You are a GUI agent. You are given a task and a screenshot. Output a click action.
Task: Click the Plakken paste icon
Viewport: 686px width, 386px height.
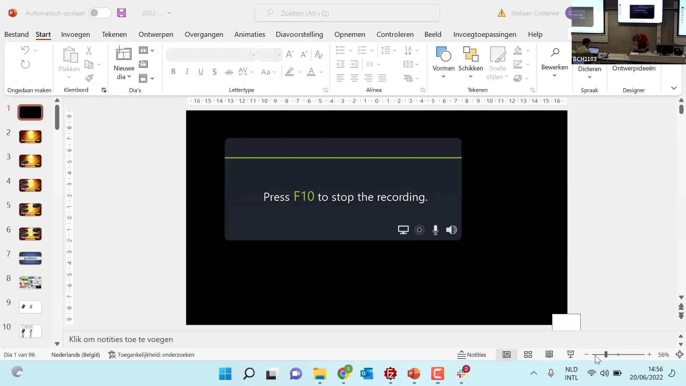pos(70,55)
